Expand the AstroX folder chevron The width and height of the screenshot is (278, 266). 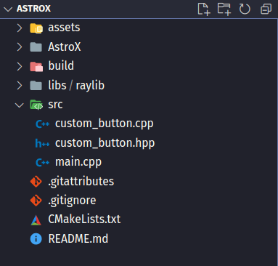click(x=20, y=47)
